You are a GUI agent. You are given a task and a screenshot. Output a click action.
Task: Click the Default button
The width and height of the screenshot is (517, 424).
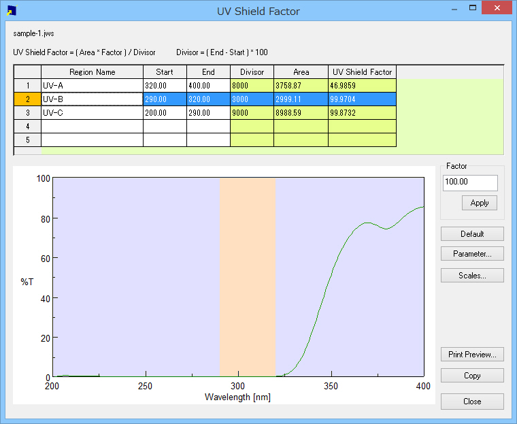point(472,234)
